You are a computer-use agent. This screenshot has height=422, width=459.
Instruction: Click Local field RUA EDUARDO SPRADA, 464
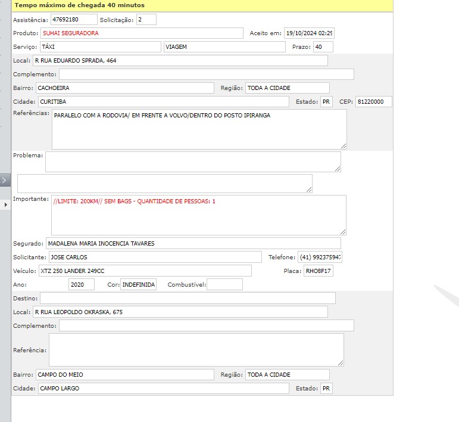click(180, 61)
